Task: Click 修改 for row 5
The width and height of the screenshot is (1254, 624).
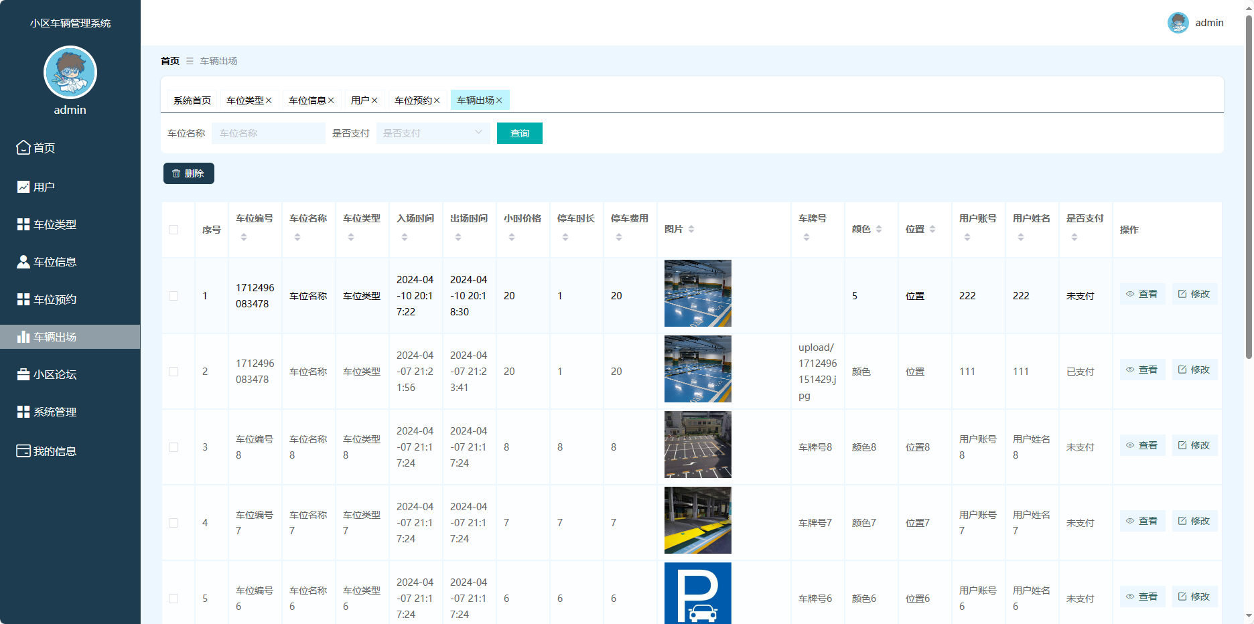Action: coord(1194,597)
